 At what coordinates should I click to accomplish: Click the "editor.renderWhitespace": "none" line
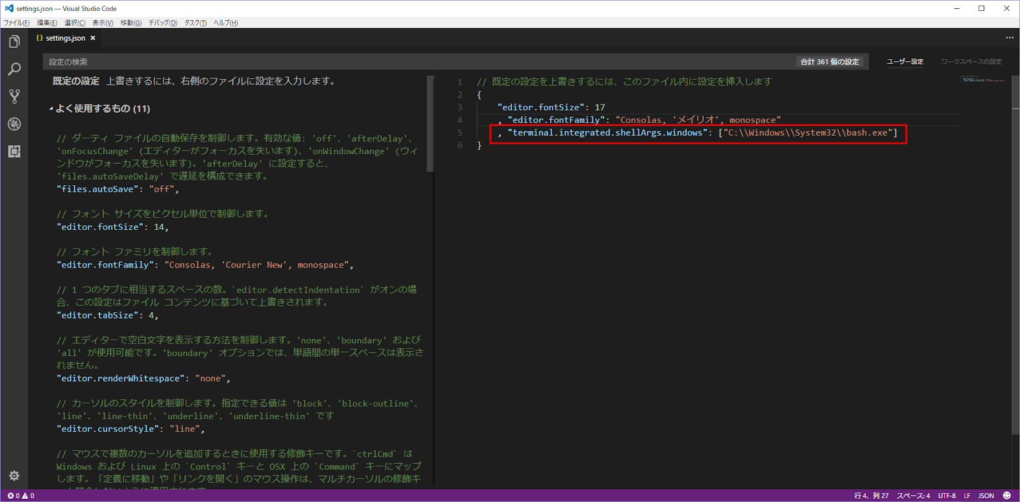143,378
